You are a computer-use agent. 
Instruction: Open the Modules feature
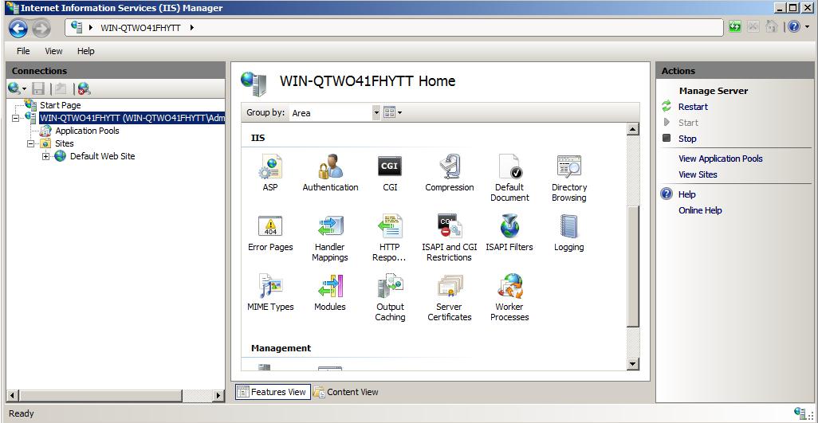click(x=330, y=293)
